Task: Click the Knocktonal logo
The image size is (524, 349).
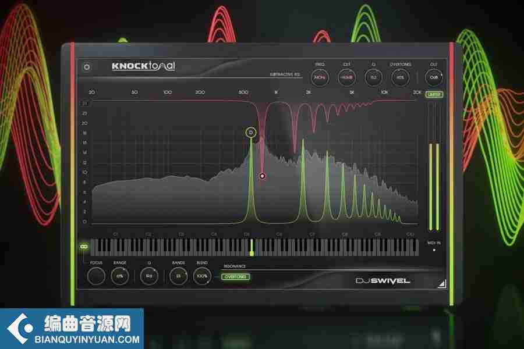Action: tap(143, 66)
